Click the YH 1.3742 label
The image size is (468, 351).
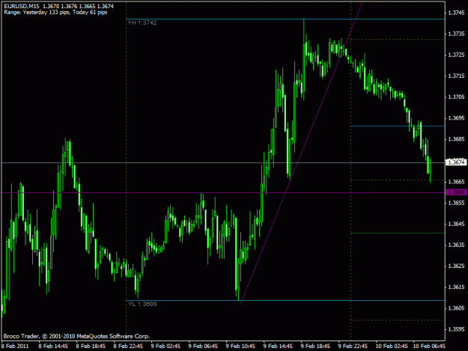coord(142,22)
